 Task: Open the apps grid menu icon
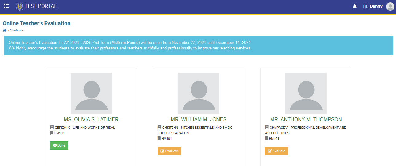(x=6, y=6)
